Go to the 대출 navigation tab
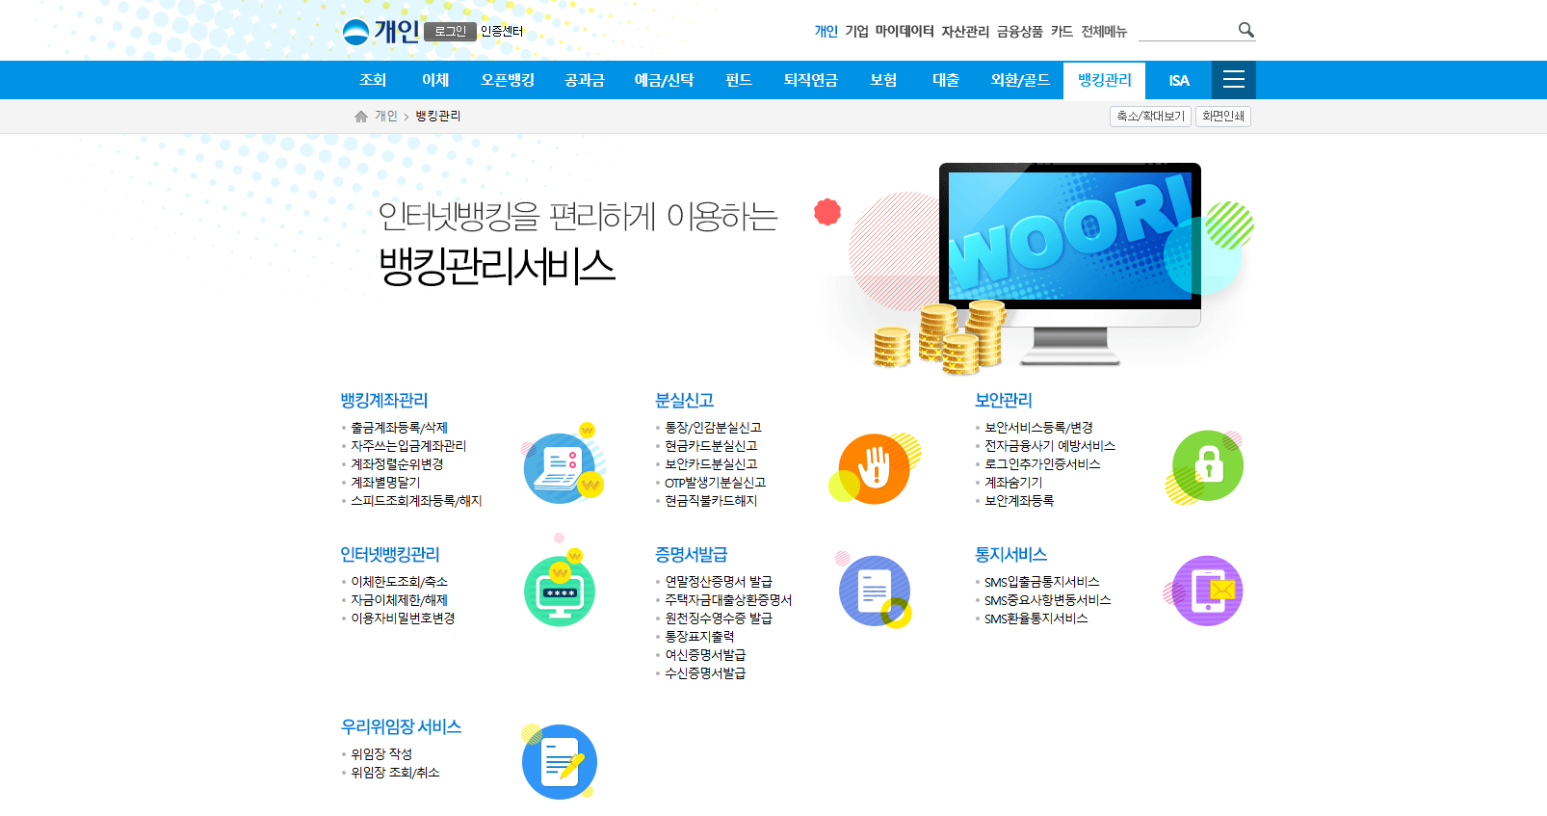This screenshot has height=816, width=1547. click(946, 80)
